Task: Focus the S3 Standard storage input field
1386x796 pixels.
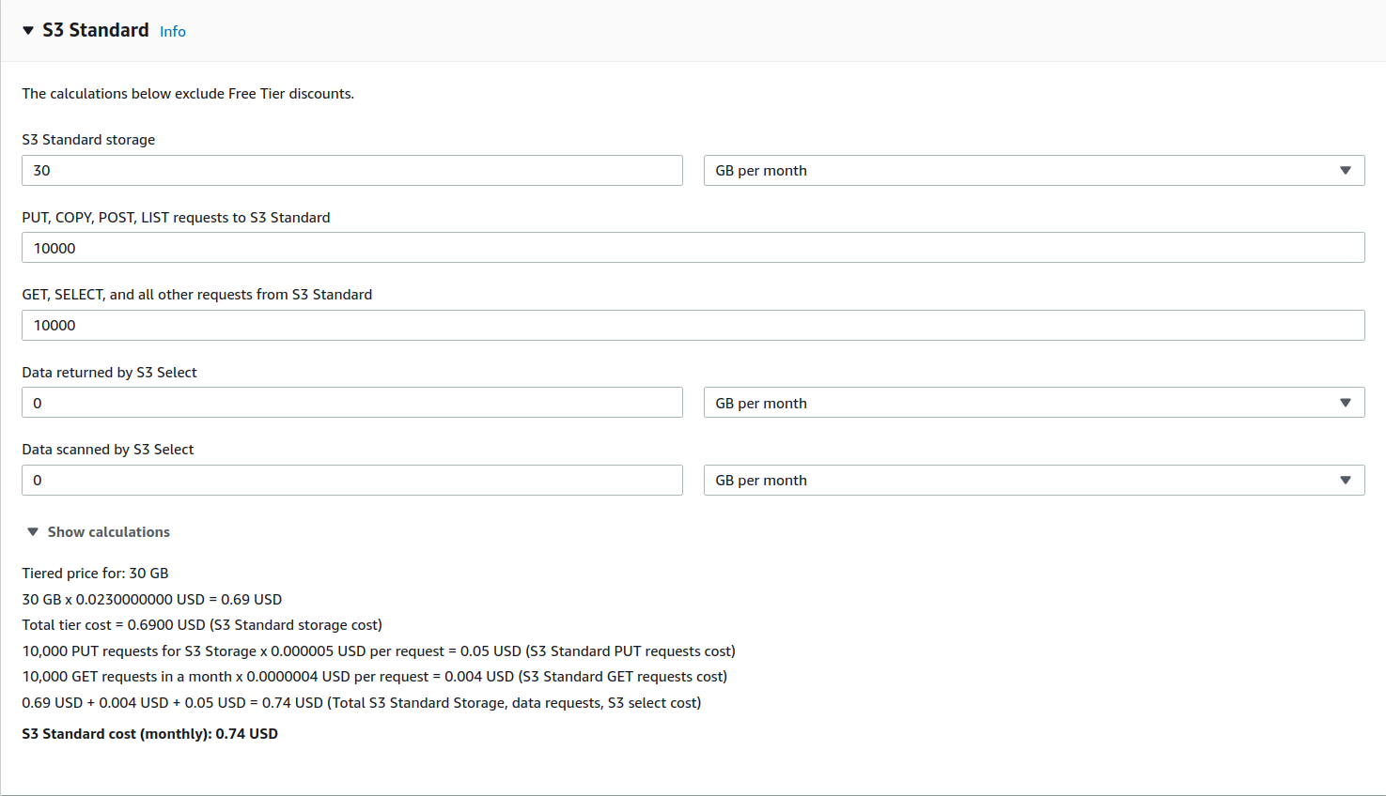Action: [351, 171]
